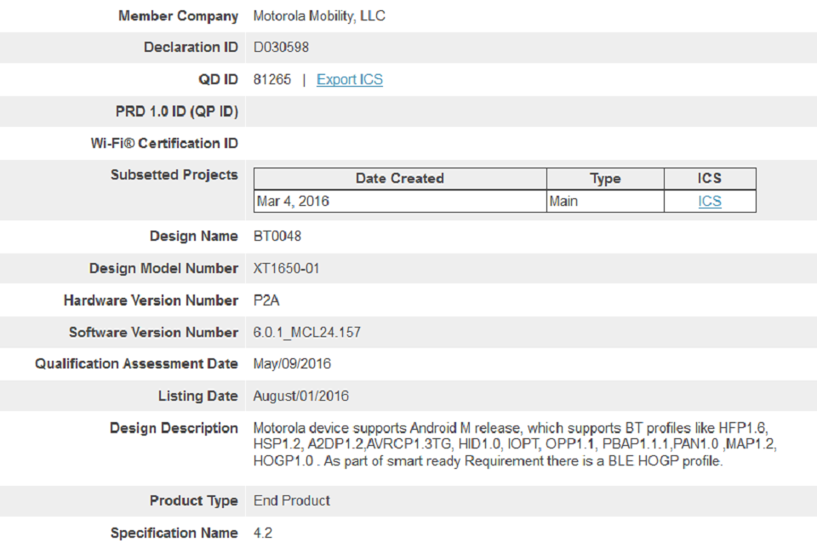This screenshot has width=817, height=548.
Task: Click Declaration ID value D030598
Action: click(281, 48)
